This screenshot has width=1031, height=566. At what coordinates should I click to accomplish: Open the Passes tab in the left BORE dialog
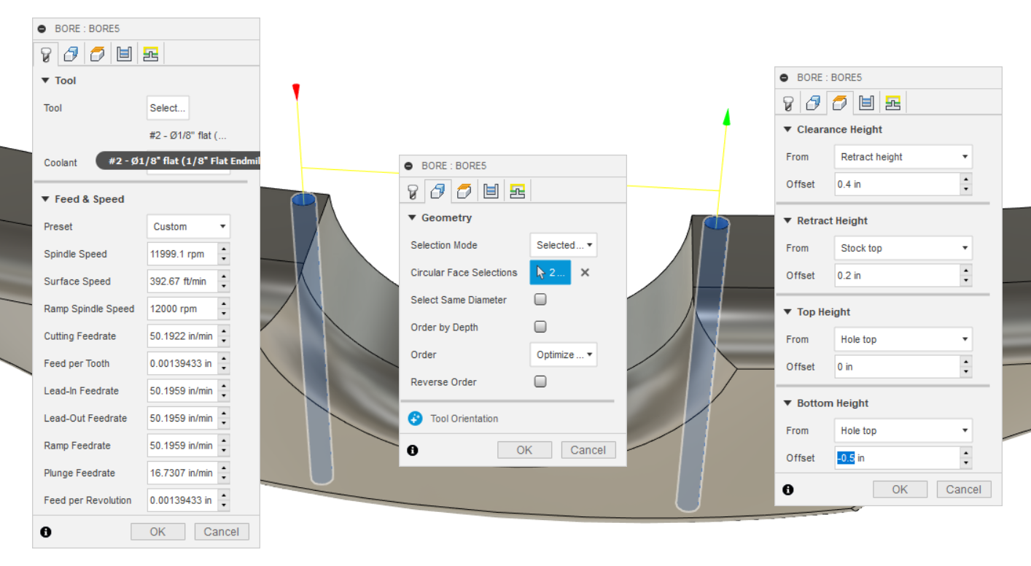click(124, 53)
